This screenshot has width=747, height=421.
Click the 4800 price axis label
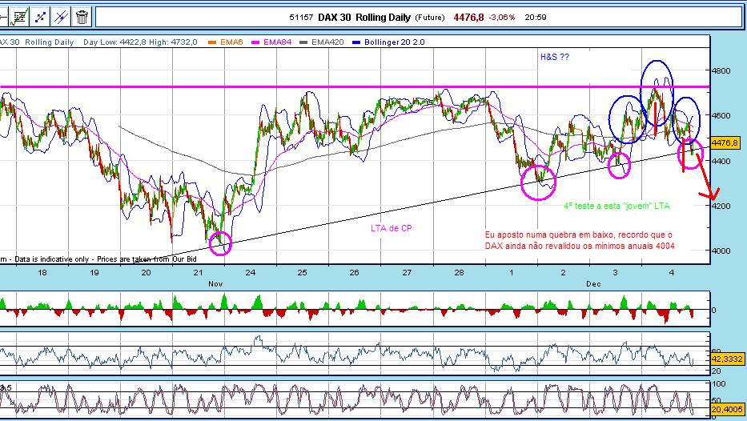[721, 71]
